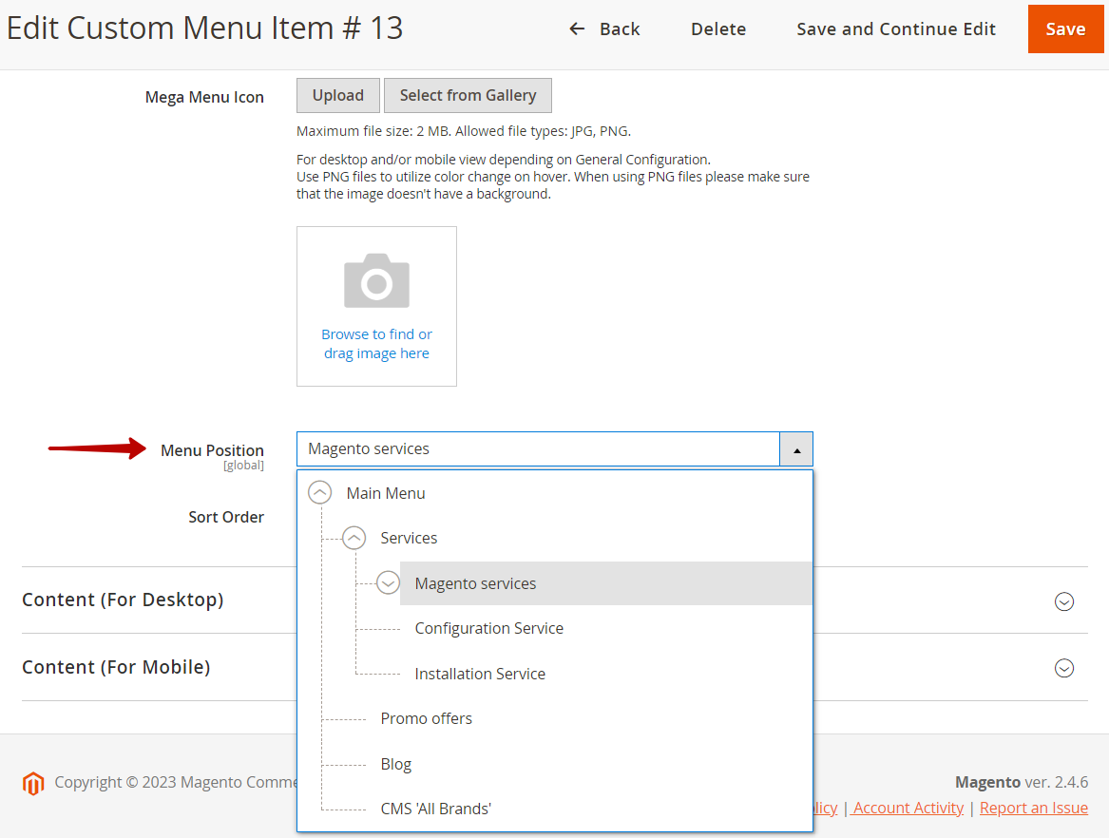Click the 'Maximum file size' note text
The width and height of the screenshot is (1109, 838).
[463, 131]
